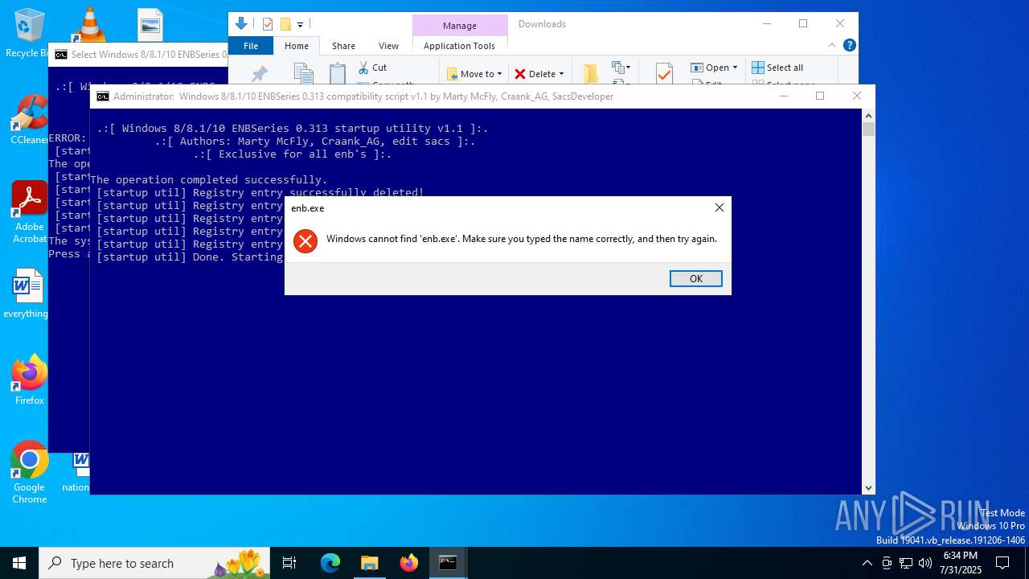This screenshot has width=1029, height=579.
Task: Open the volume control tray icon
Action: tap(925, 563)
